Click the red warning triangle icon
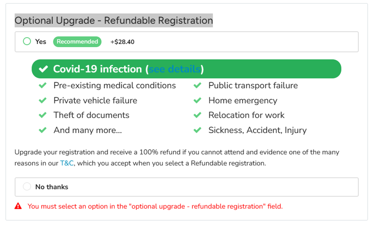 18,206
